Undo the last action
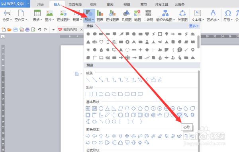239x152 pixels. click(39, 29)
